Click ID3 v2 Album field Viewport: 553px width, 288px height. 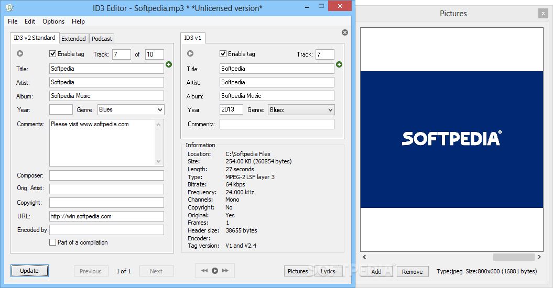coord(106,96)
